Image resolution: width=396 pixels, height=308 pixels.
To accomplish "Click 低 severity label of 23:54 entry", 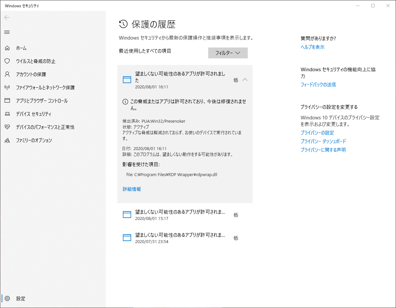I will coord(236,238).
